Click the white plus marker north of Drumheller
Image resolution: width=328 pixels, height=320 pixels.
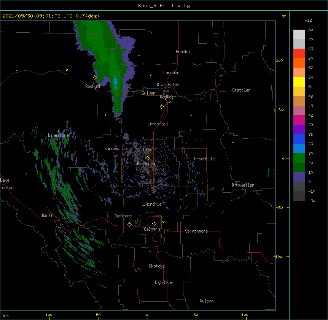tap(233, 143)
